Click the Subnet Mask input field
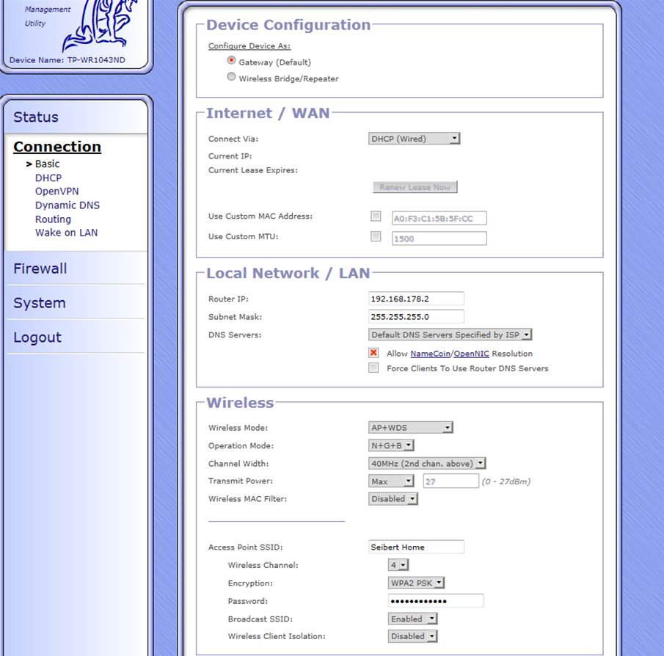The image size is (664, 656). pos(416,316)
